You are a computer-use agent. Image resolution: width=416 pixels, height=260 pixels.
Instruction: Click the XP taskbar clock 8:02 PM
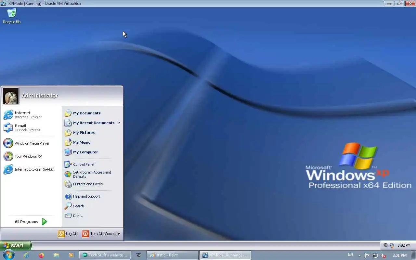[404, 245]
